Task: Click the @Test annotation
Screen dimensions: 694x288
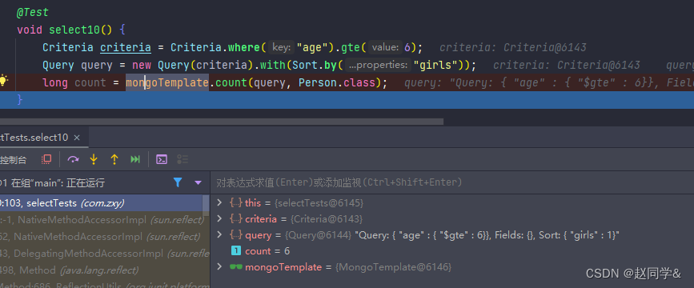Action: tap(32, 12)
